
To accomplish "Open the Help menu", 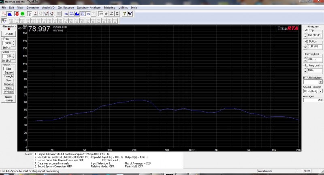I will click(x=134, y=8).
